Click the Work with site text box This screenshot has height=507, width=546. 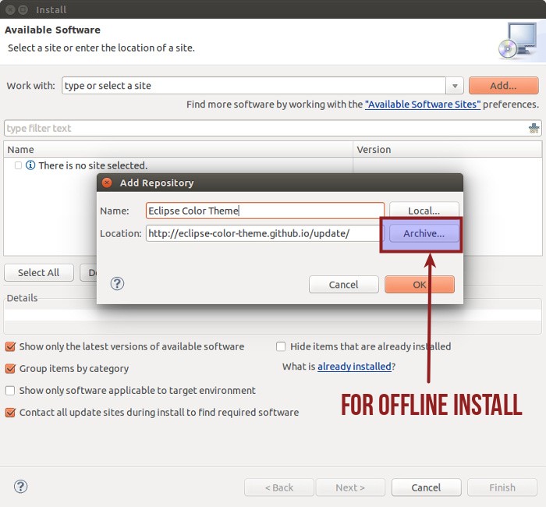253,86
